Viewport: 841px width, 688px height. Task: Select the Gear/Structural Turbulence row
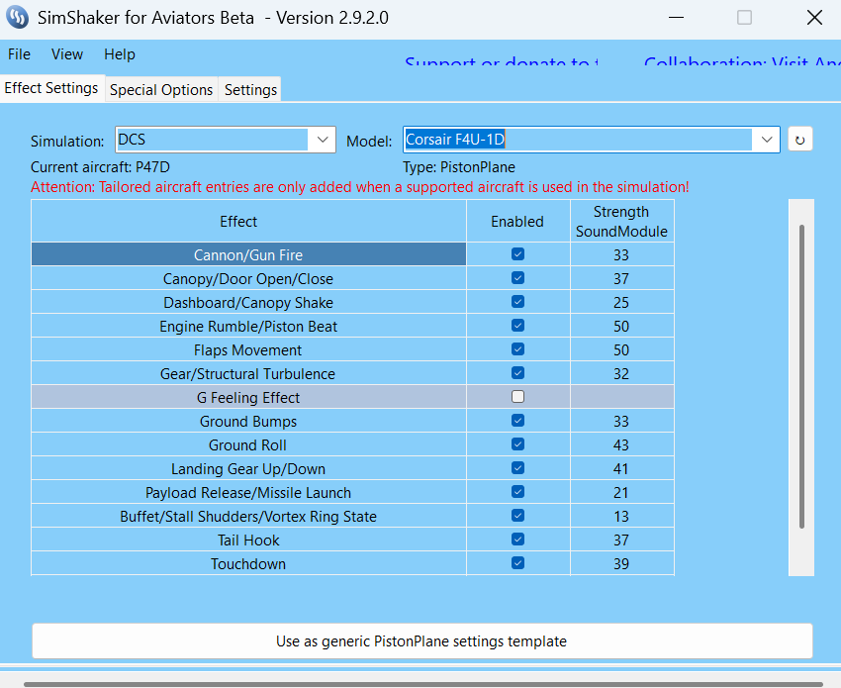[x=248, y=373]
